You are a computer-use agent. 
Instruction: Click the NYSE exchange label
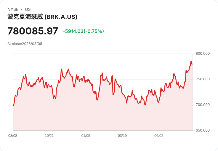(13, 9)
